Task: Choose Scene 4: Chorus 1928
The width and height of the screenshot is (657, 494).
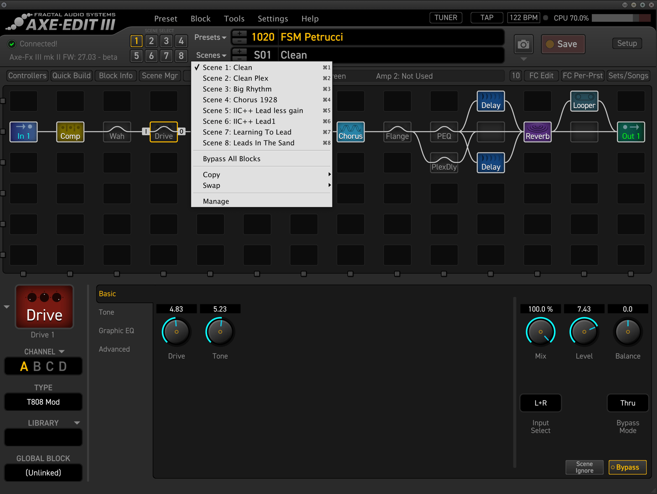Action: [x=262, y=100]
